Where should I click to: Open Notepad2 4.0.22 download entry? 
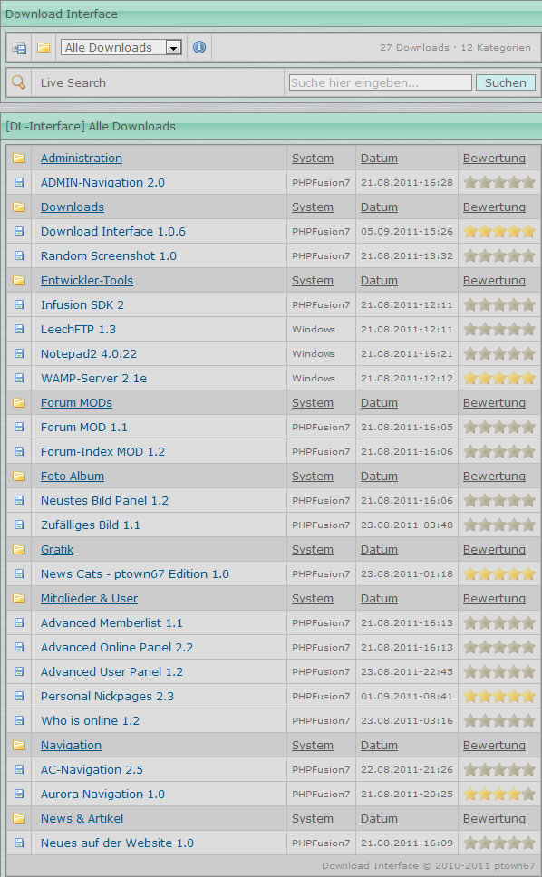[89, 353]
